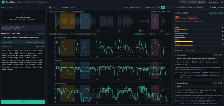Viewport: 224px width, 106px height.
Task: Click the "so don't waste it living" quote box
Action: pyautogui.click(x=199, y=58)
